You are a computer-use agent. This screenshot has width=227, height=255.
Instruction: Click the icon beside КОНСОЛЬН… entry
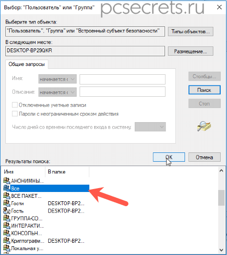7,233
